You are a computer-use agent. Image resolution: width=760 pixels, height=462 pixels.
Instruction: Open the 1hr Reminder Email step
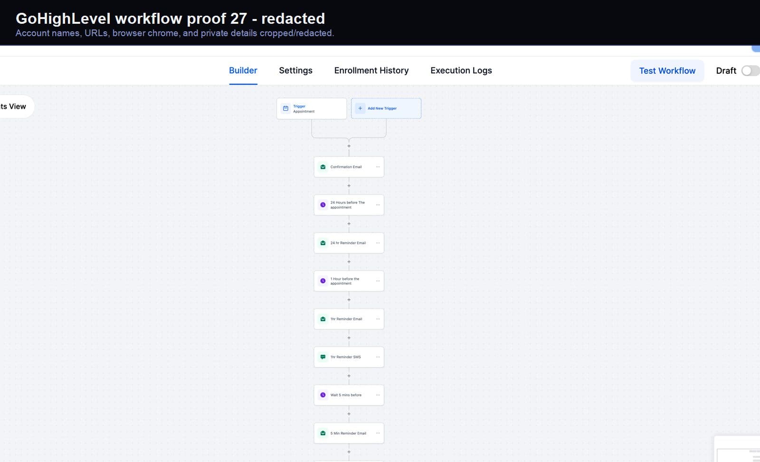tap(349, 319)
